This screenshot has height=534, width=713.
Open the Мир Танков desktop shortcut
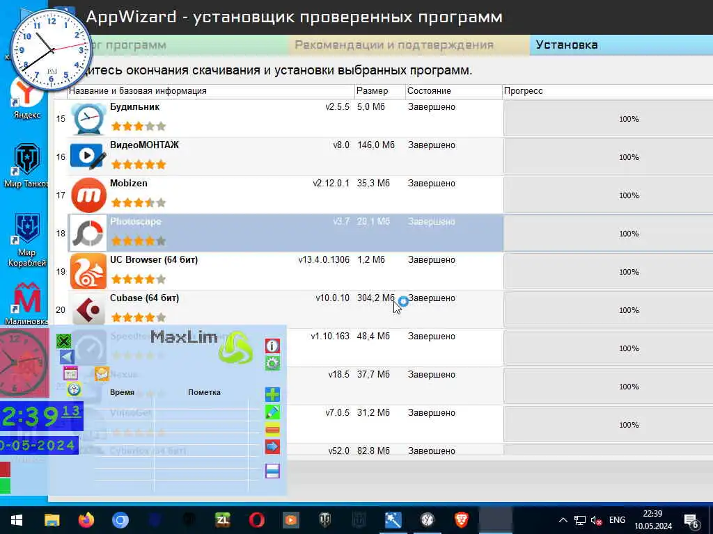tap(26, 165)
